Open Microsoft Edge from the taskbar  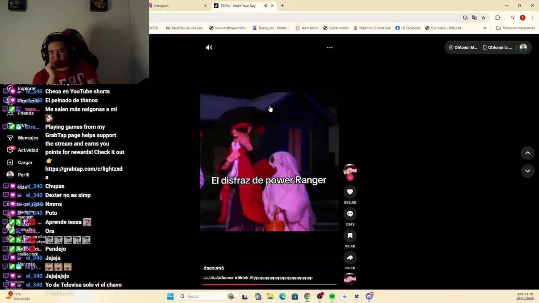[x=283, y=296]
